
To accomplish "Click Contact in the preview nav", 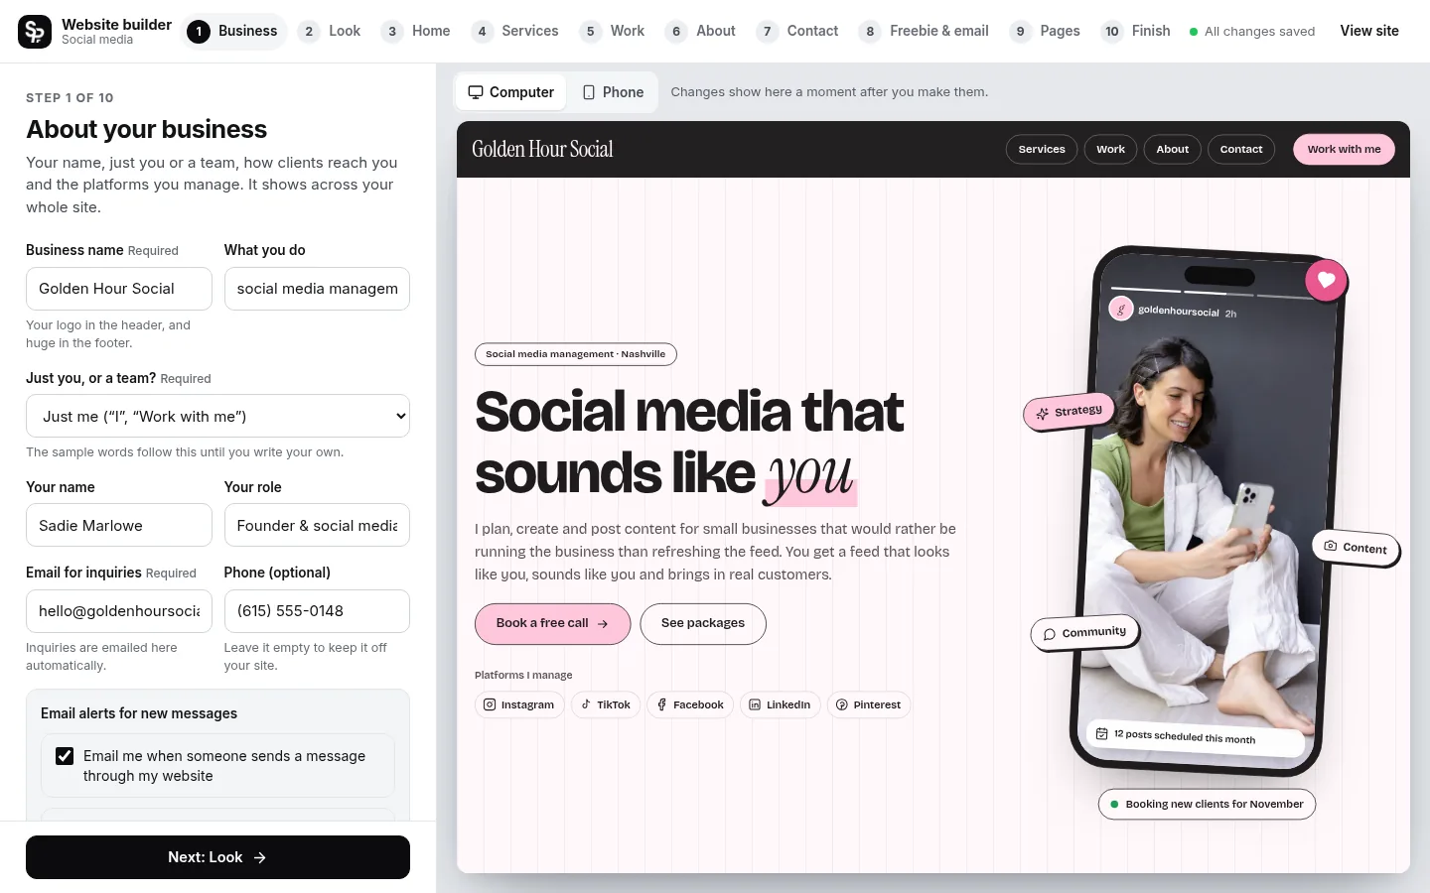I will [1241, 149].
